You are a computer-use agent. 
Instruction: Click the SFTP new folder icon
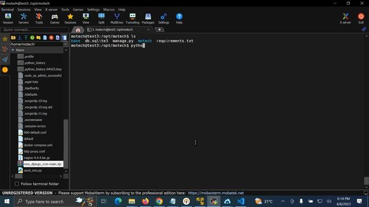pos(39,37)
